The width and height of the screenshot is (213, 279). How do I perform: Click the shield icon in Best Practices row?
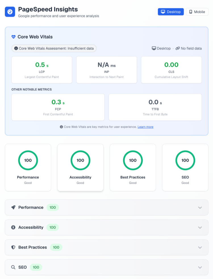pos(13,247)
